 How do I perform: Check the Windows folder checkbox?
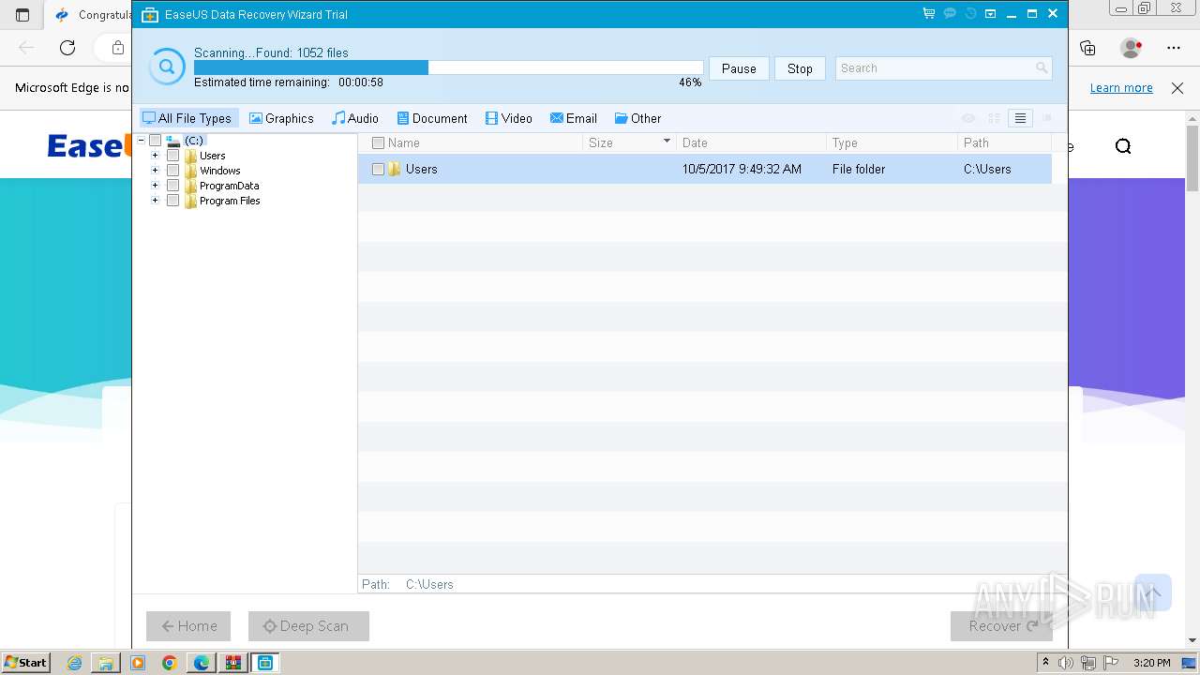click(172, 171)
